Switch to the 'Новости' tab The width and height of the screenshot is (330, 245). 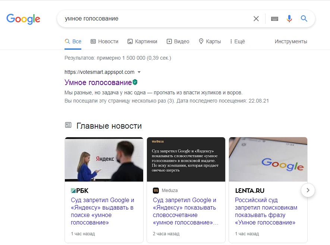(x=104, y=41)
